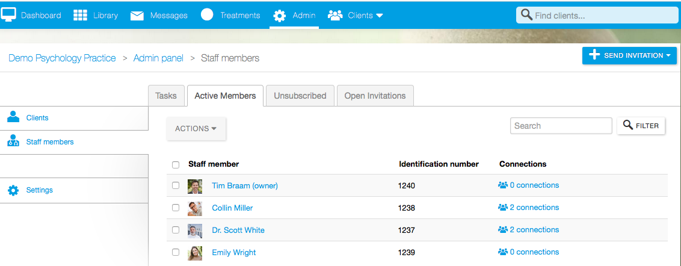Switch to the Unsubscribed tab

[300, 96]
